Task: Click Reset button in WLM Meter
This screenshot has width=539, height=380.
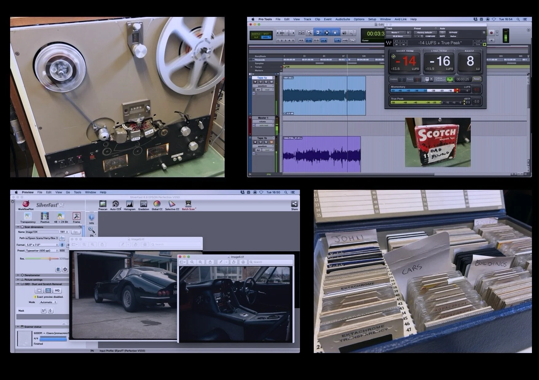Action: click(x=477, y=79)
